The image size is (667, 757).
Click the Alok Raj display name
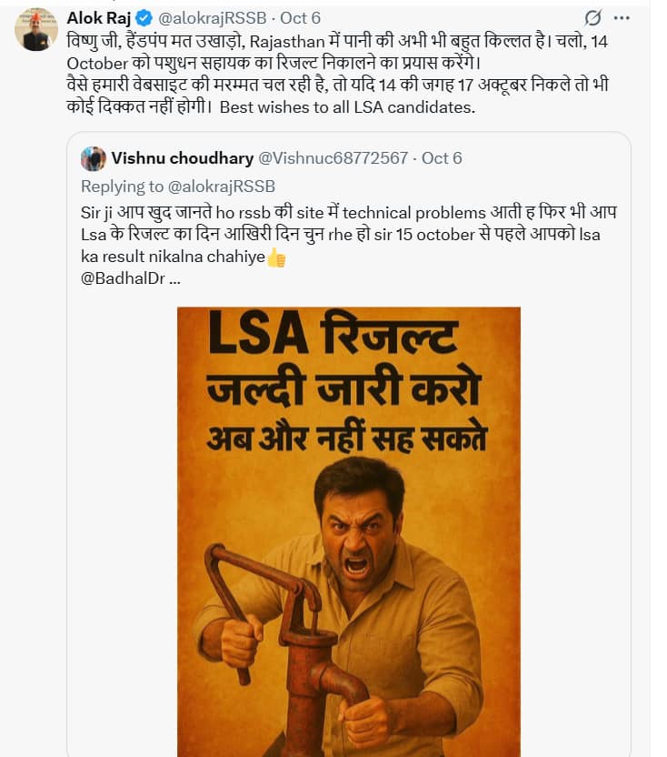(98, 18)
